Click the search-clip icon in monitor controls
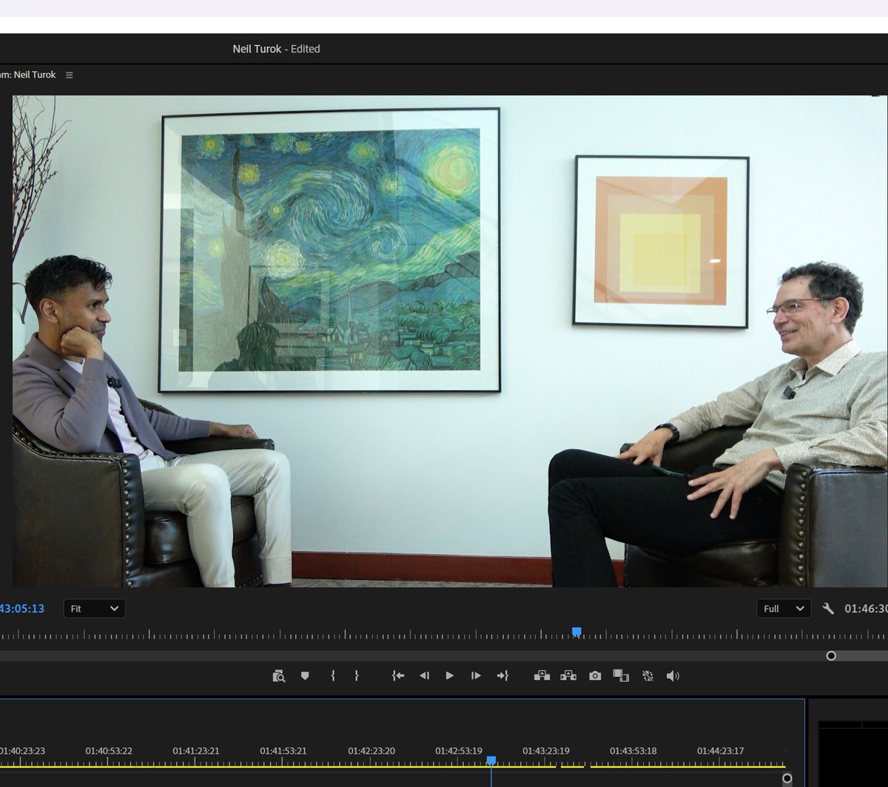This screenshot has height=787, width=888. coord(278,675)
